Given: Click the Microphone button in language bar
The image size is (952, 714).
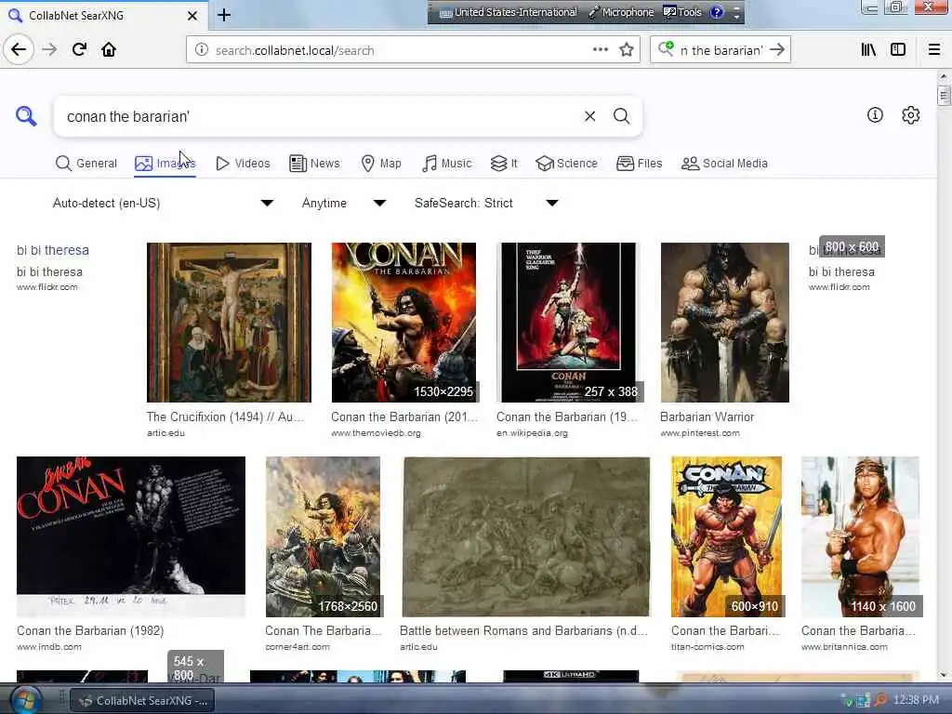Looking at the screenshot, I should pyautogui.click(x=621, y=12).
